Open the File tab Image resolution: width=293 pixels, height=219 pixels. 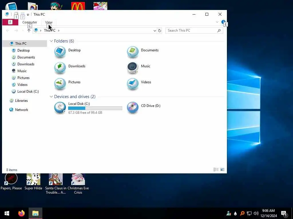click(x=10, y=22)
